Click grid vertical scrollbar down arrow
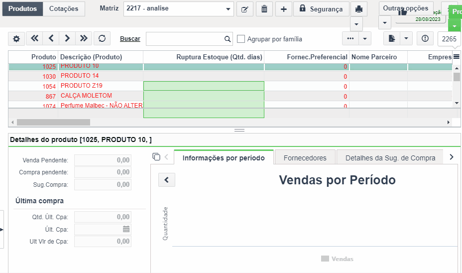Image resolution: width=462 pixels, height=273 pixels. (x=457, y=103)
